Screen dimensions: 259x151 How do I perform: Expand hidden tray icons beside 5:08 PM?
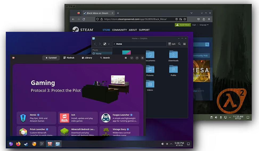(171, 144)
